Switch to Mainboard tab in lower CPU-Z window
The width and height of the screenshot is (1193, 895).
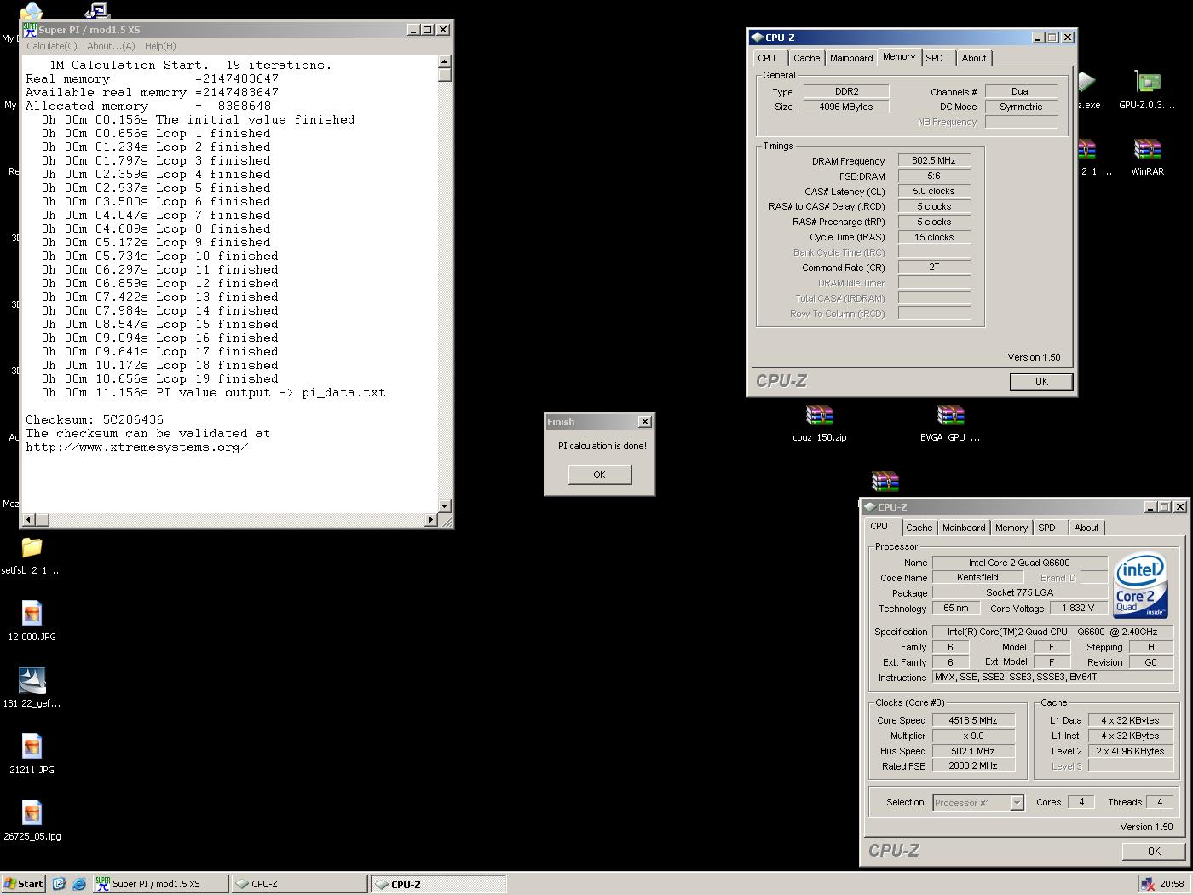click(x=964, y=528)
